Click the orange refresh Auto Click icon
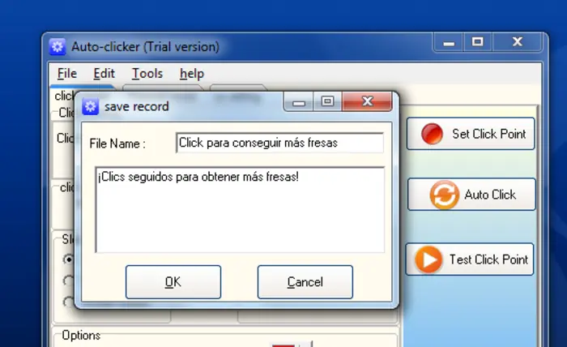 click(444, 195)
